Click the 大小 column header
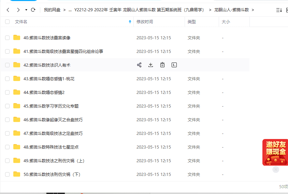This screenshot has width=288, height=194. tap(226, 22)
